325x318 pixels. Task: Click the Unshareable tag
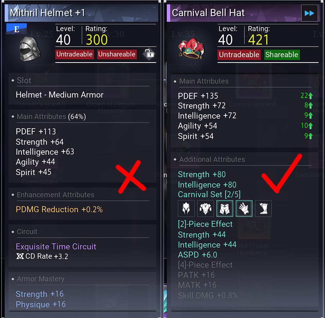tap(117, 54)
